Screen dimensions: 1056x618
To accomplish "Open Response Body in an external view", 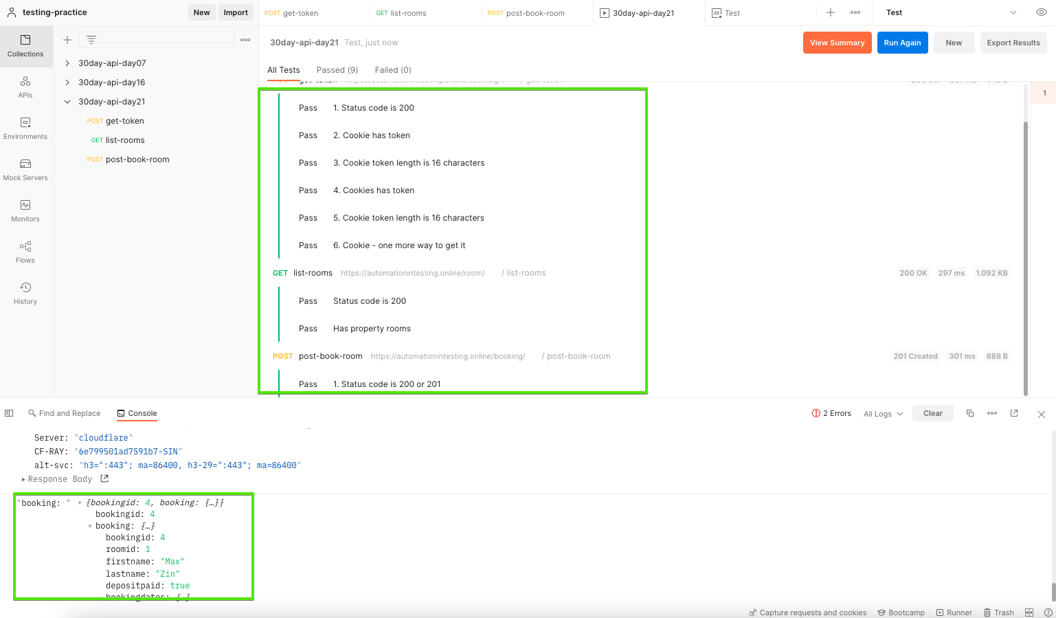I will [104, 478].
